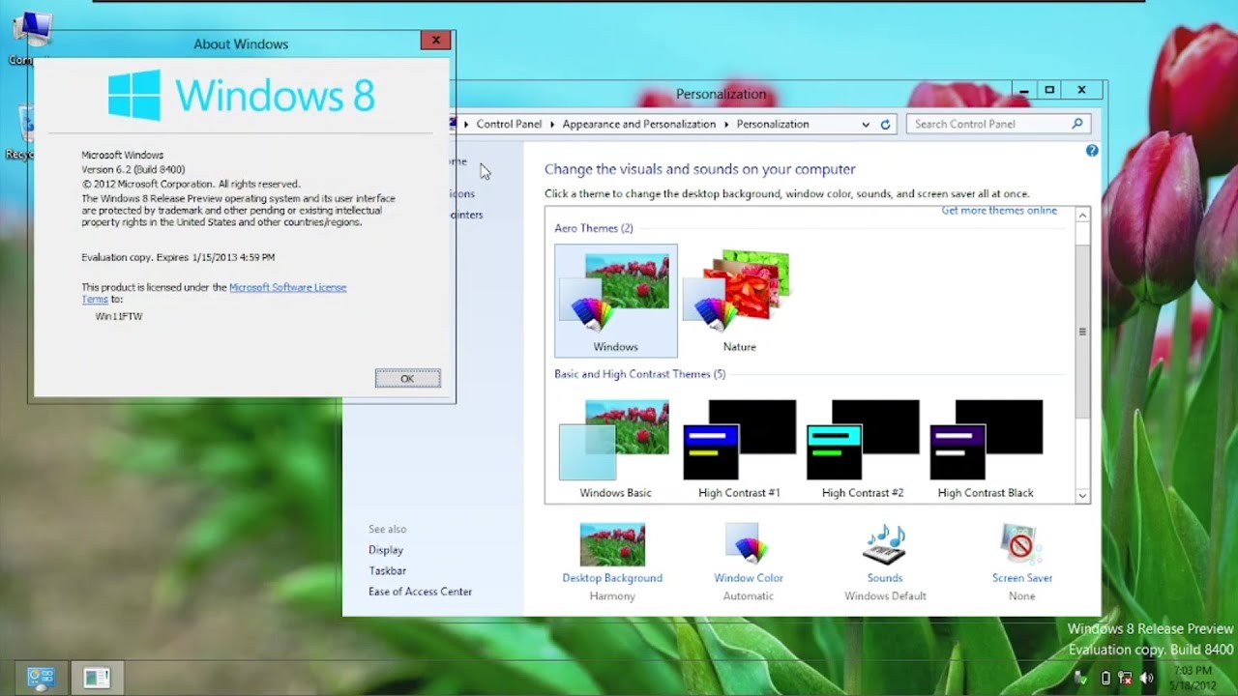Open Control Panel taskbar button
Image resolution: width=1238 pixels, height=696 pixels.
(x=42, y=678)
